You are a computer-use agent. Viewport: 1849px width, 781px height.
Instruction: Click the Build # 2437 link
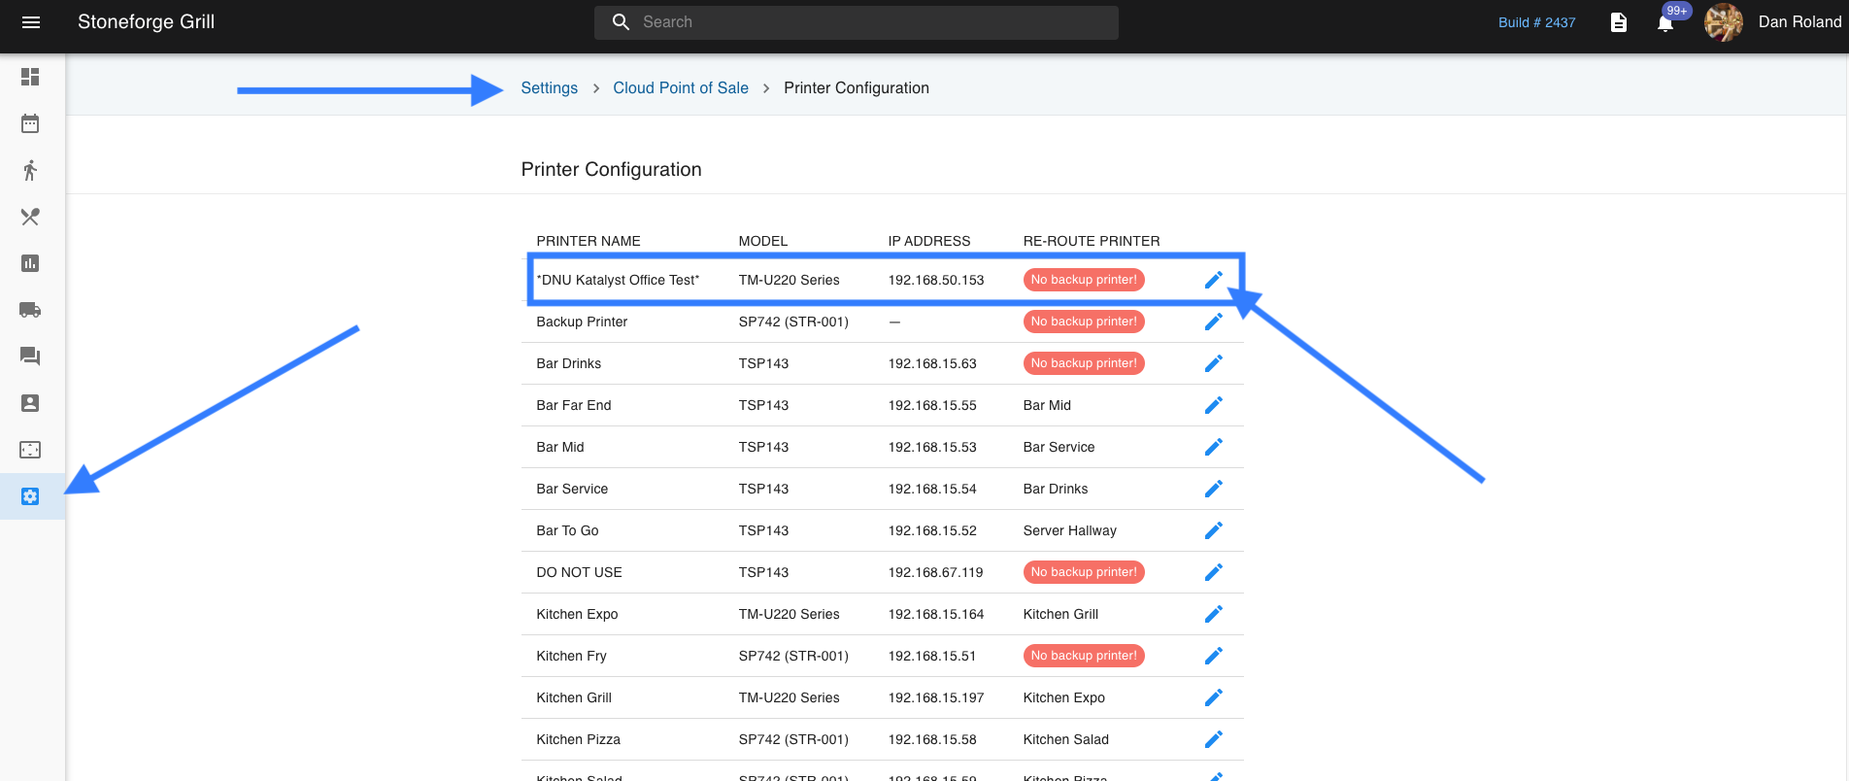1536,22
